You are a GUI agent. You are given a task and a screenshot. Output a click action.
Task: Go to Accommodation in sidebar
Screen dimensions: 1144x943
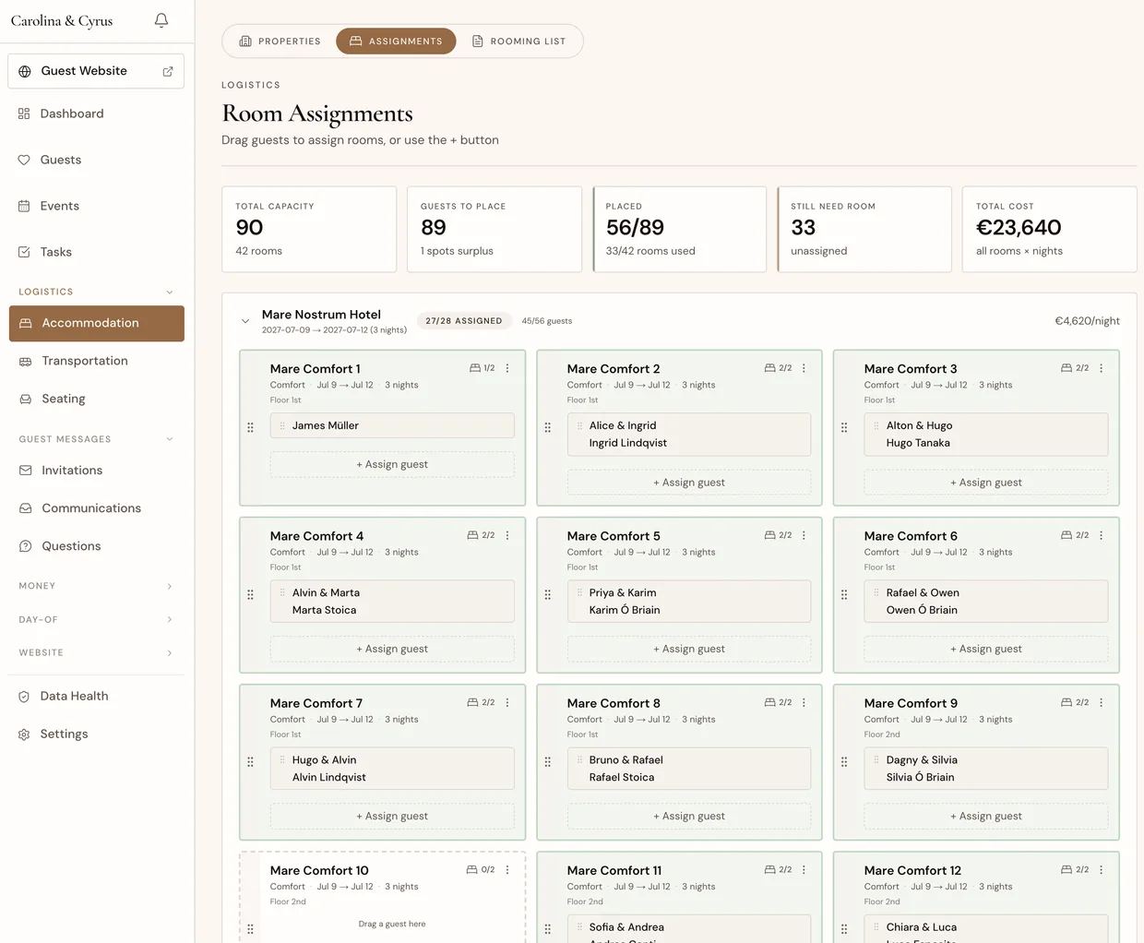tap(97, 323)
